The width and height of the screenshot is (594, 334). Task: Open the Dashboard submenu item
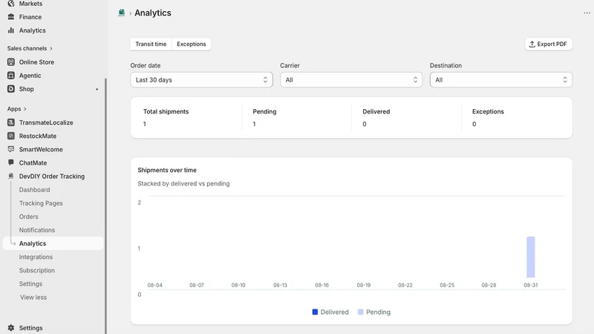point(34,190)
